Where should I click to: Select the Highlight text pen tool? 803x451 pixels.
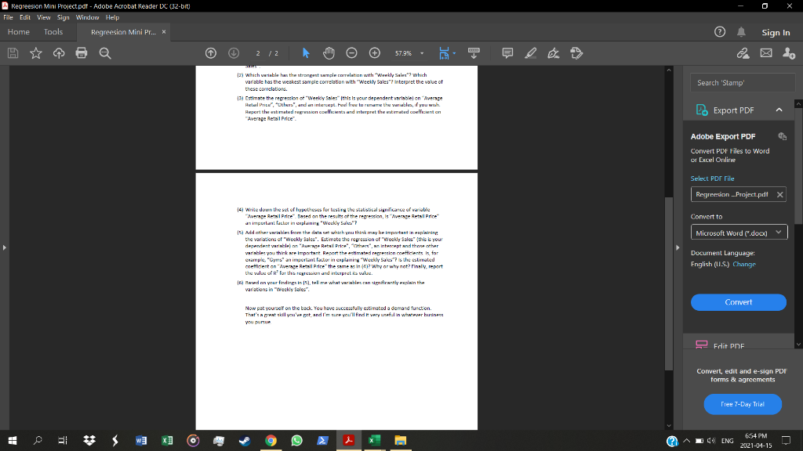[x=531, y=53]
